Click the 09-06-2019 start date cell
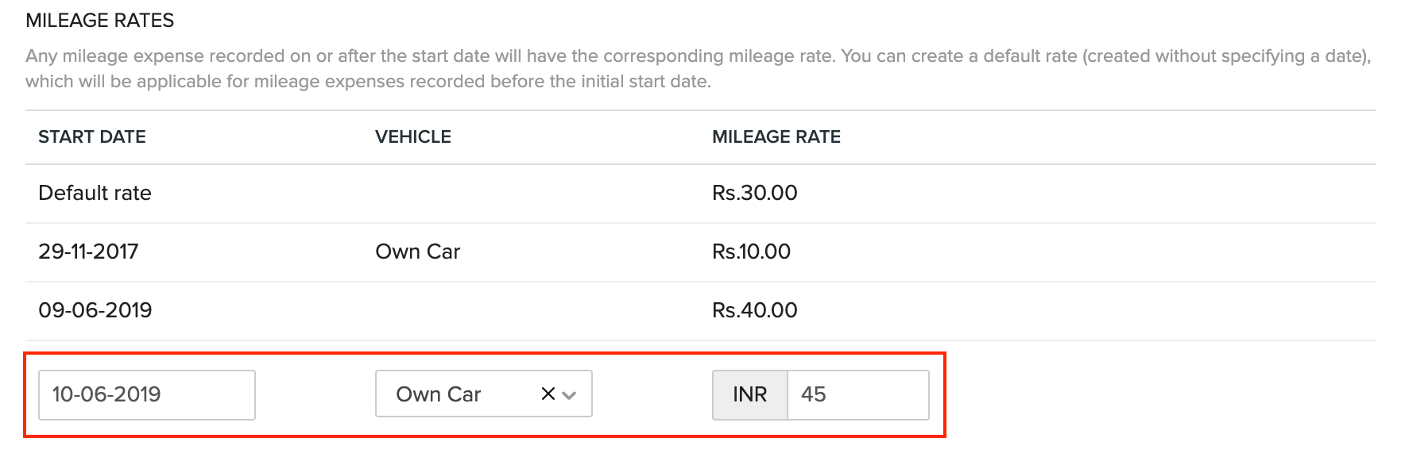1405x457 pixels. [95, 310]
